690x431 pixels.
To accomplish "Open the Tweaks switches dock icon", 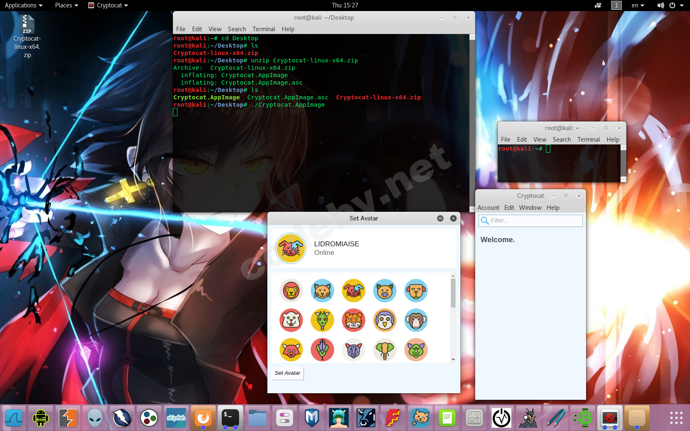I will (x=285, y=418).
